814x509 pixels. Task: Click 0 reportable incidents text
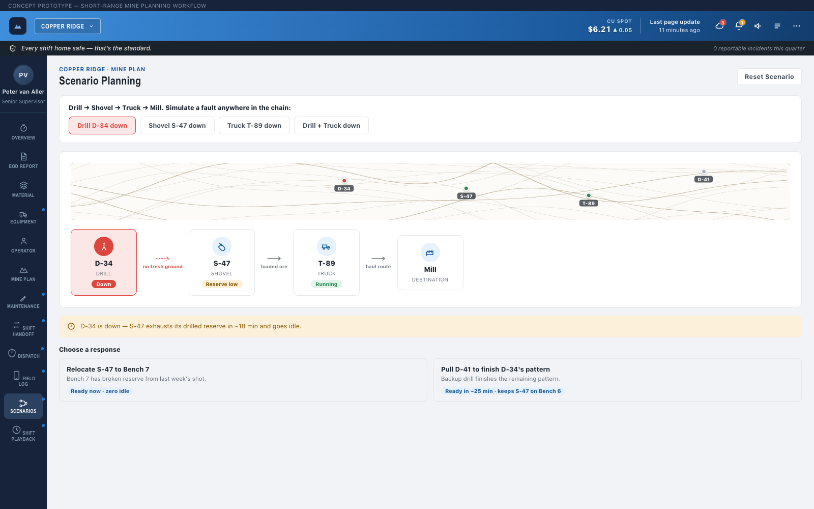click(x=759, y=48)
